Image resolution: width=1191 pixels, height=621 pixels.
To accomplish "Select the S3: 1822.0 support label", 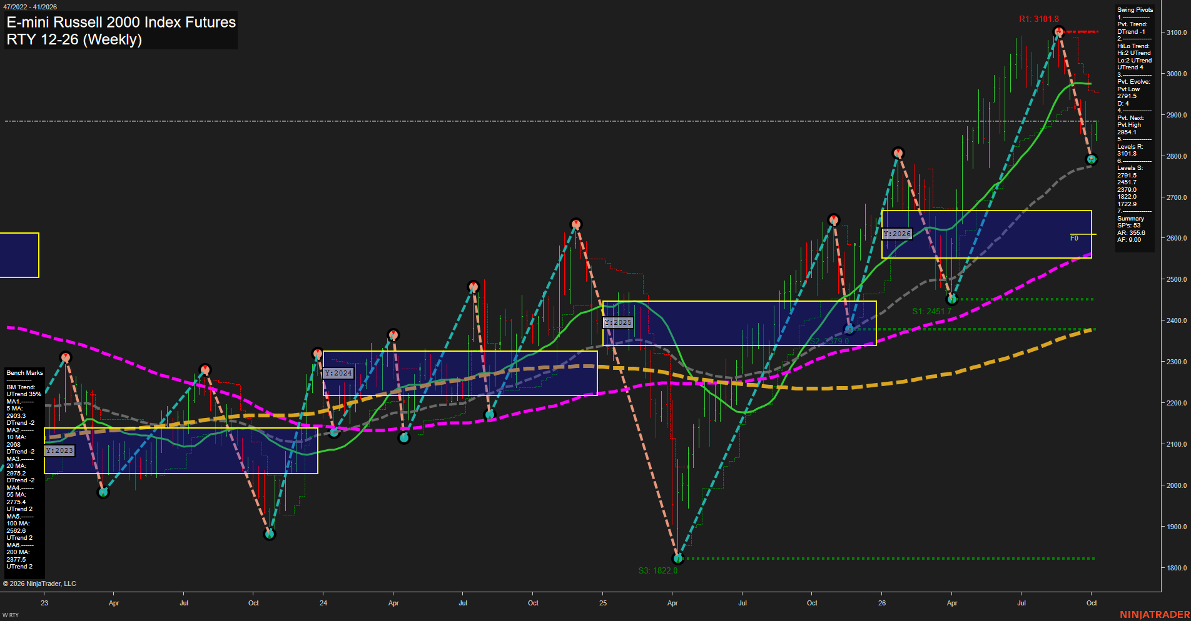I will 658,570.
